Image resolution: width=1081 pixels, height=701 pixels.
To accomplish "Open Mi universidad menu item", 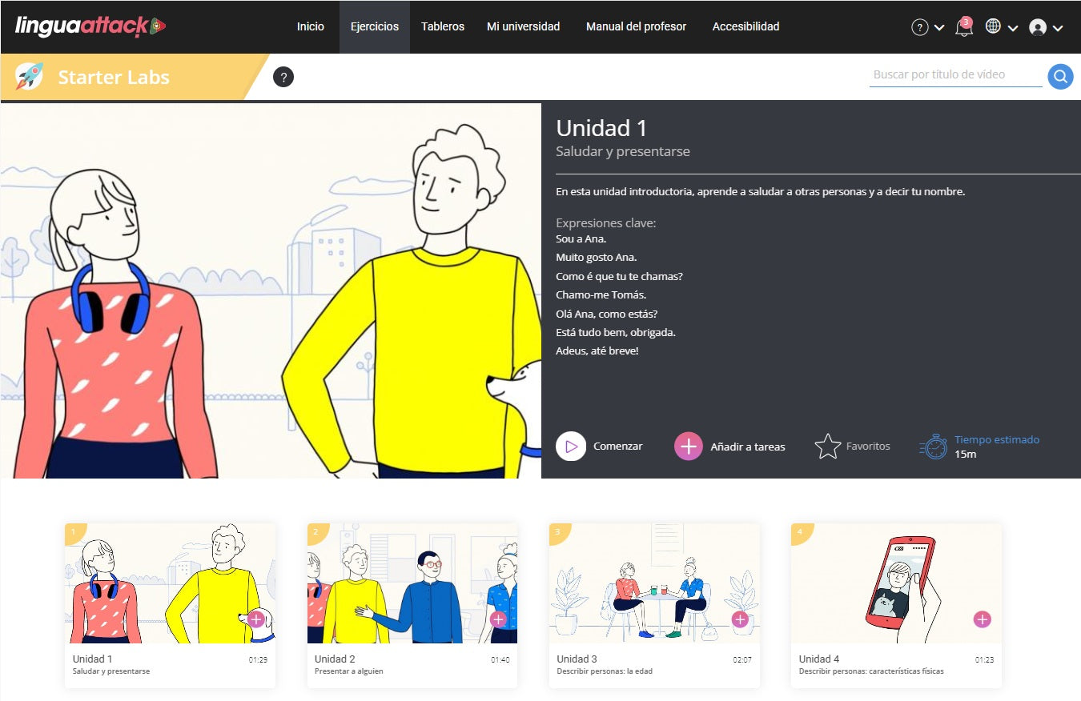I will [523, 26].
